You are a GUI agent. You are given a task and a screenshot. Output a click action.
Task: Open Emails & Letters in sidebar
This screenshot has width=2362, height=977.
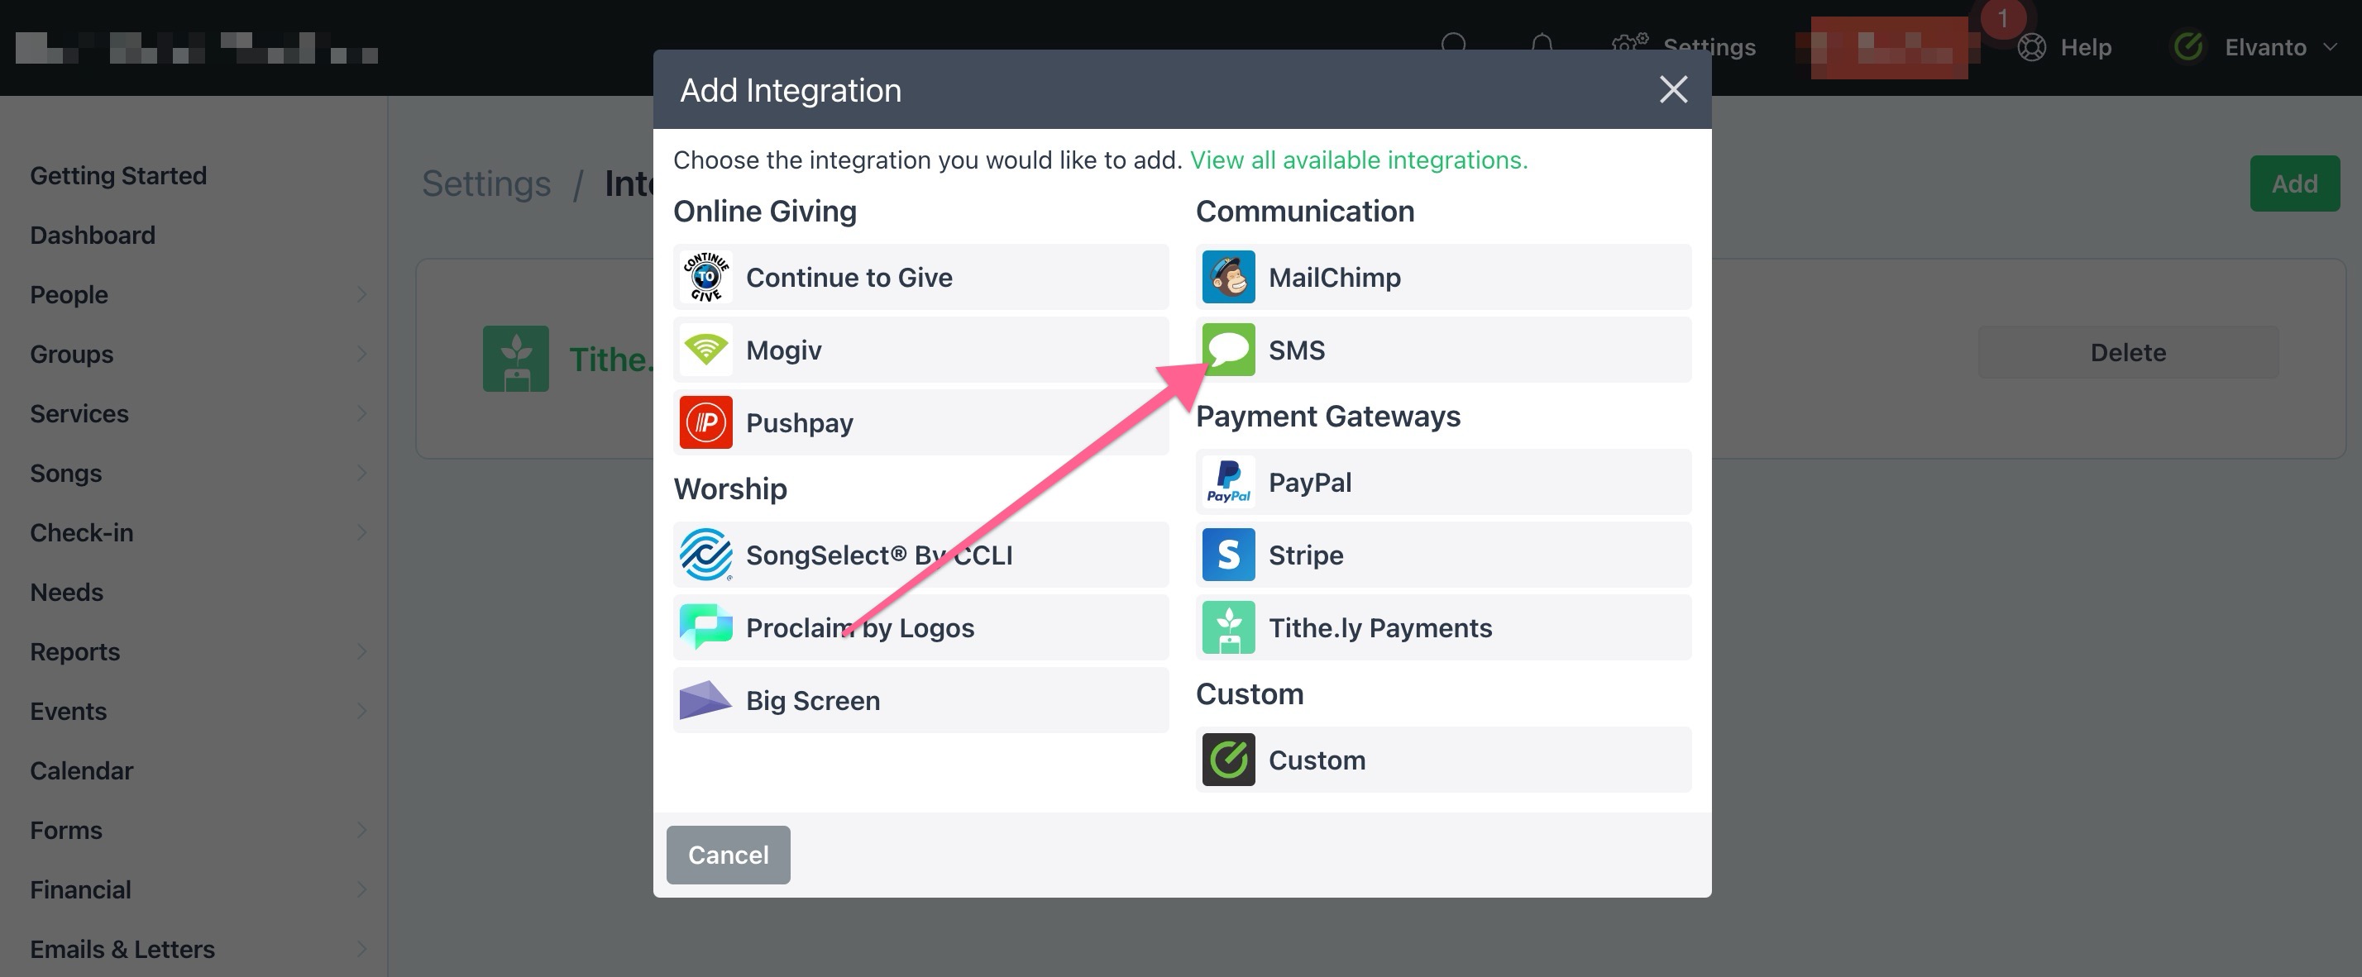pyautogui.click(x=122, y=950)
